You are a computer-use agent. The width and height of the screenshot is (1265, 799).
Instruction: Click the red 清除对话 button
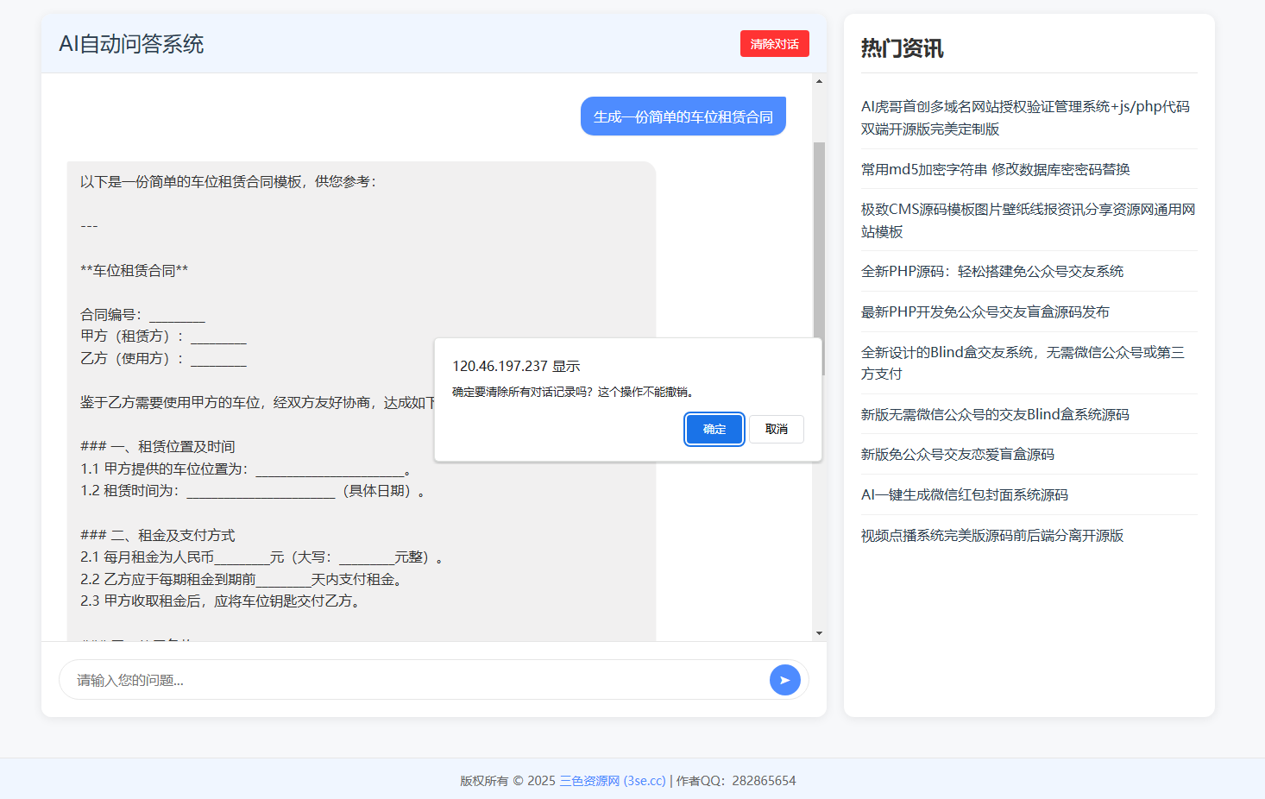774,43
